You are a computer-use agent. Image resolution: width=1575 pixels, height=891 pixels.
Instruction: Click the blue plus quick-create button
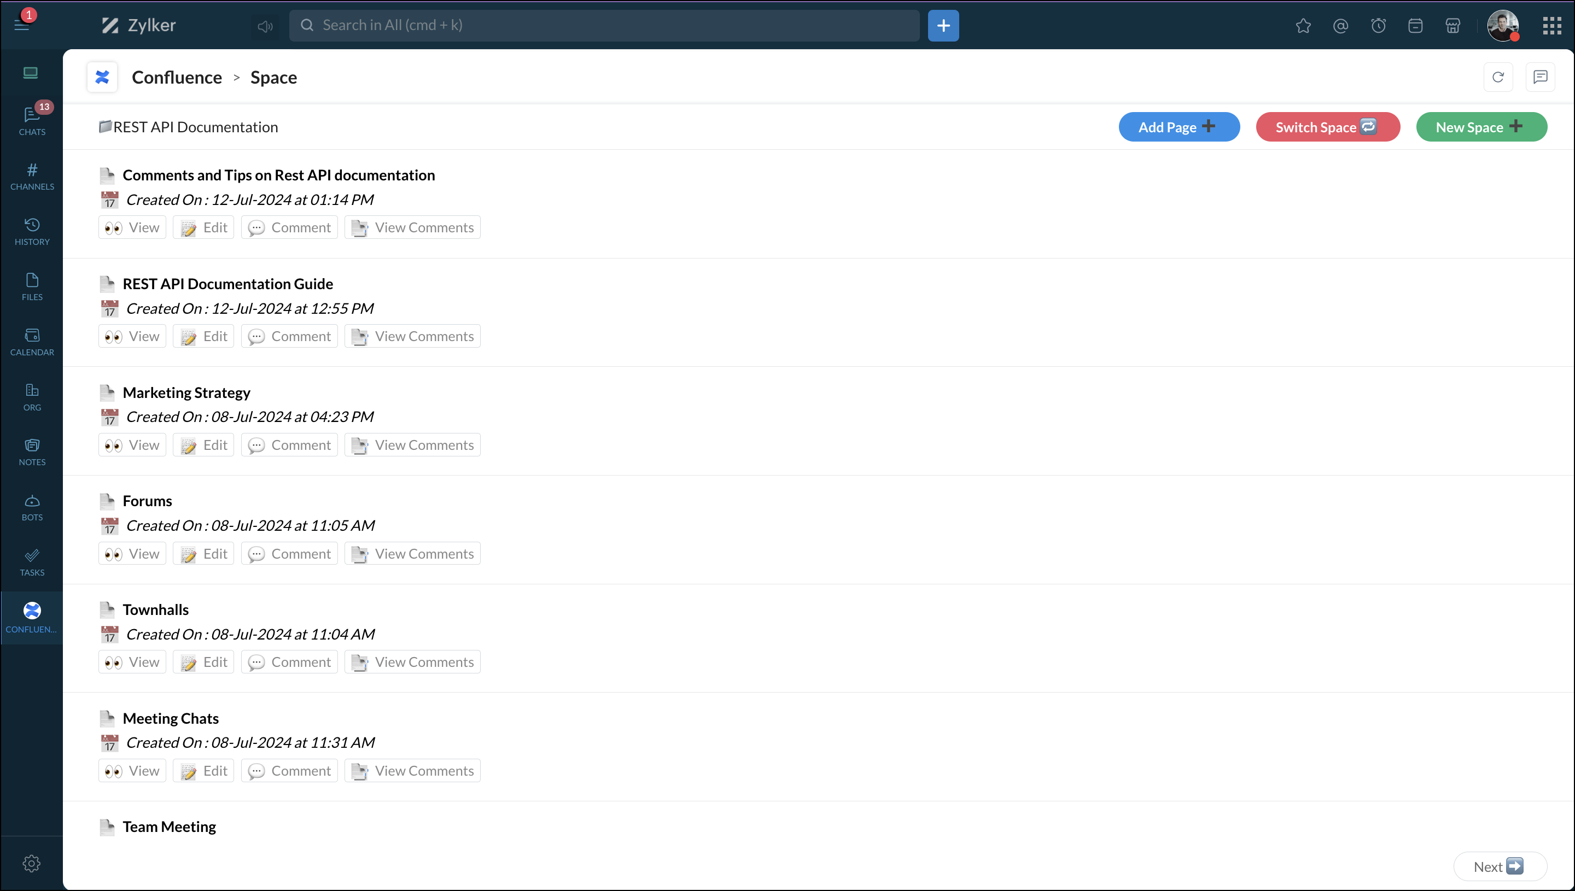coord(943,26)
